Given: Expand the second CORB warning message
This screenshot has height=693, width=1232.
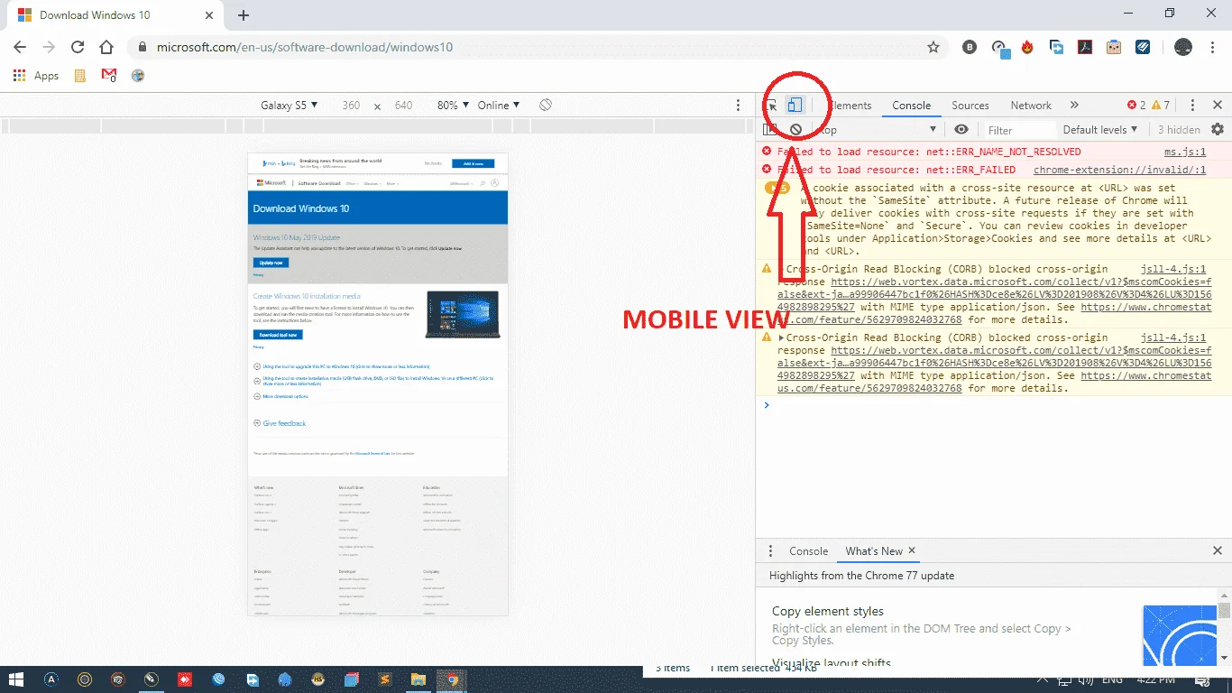Looking at the screenshot, I should click(781, 337).
